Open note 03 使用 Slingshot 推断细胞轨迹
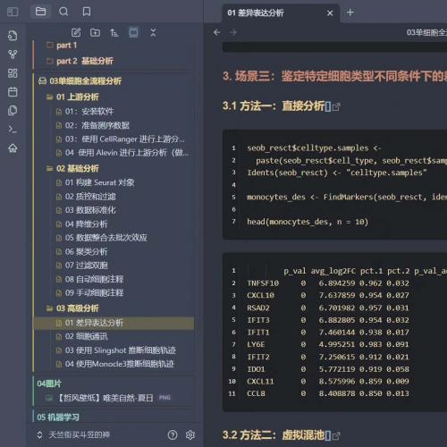The image size is (447, 447). click(121, 350)
